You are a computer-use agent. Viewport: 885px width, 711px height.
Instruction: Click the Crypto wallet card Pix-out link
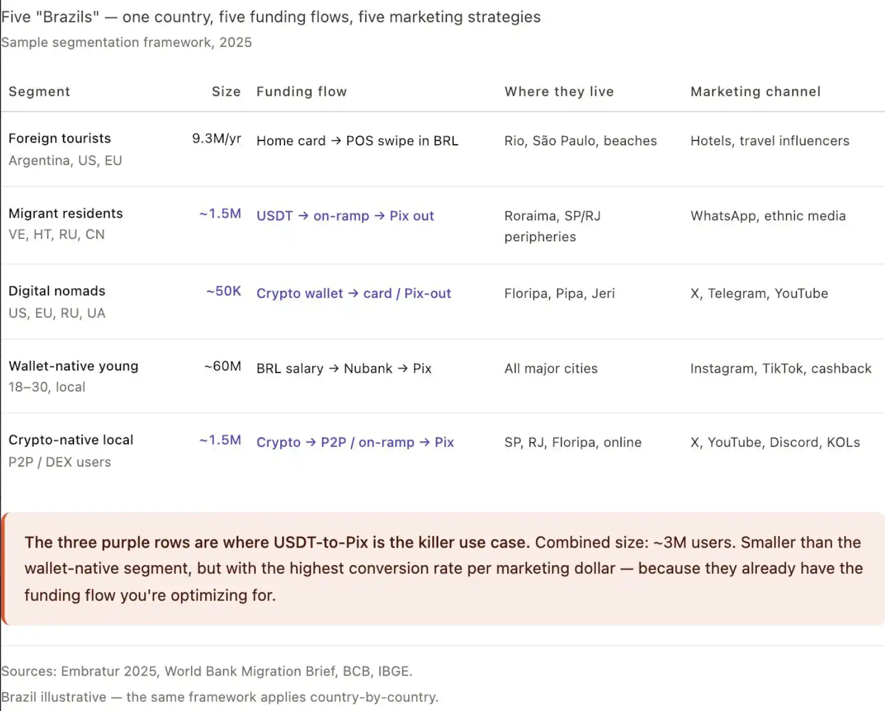click(354, 293)
